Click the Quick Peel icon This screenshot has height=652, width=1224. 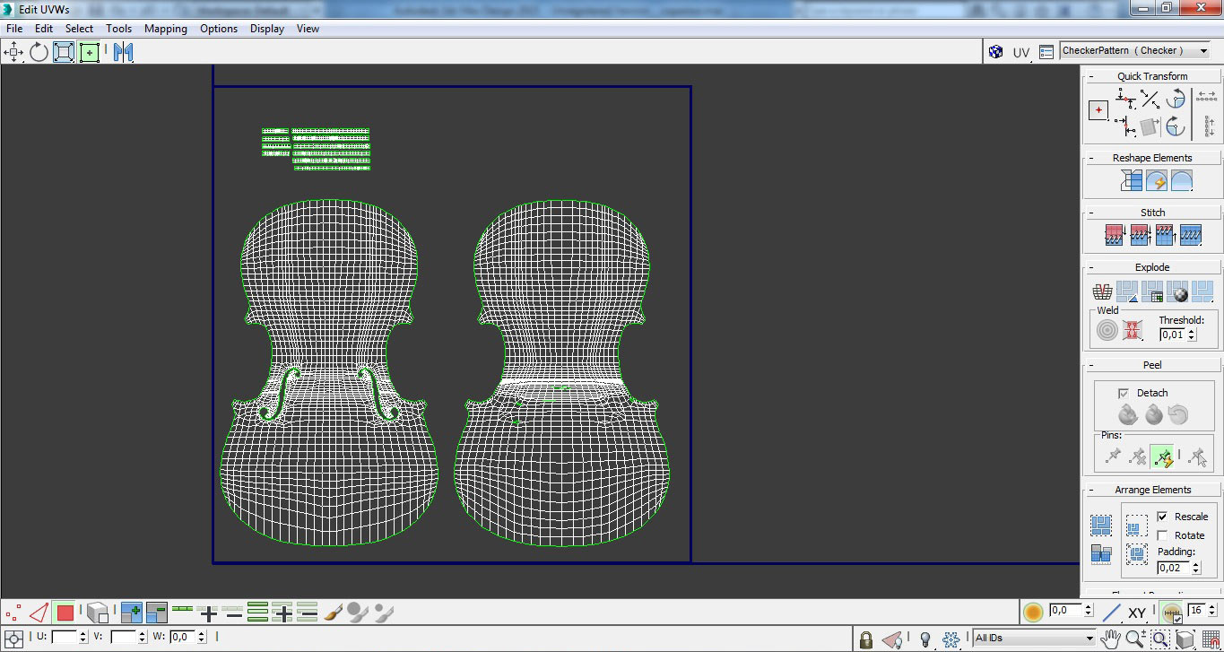point(1127,414)
